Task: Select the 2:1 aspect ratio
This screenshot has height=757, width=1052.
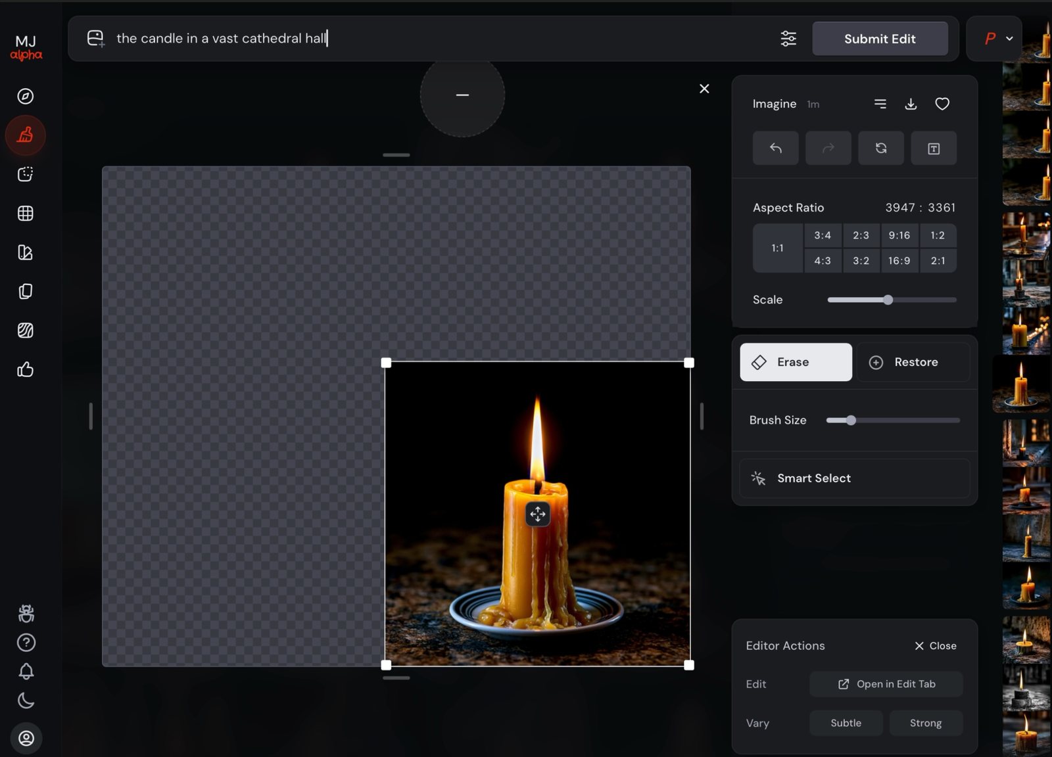Action: (938, 261)
